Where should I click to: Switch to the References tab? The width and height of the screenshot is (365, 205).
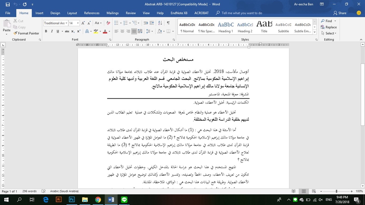coord(92,13)
